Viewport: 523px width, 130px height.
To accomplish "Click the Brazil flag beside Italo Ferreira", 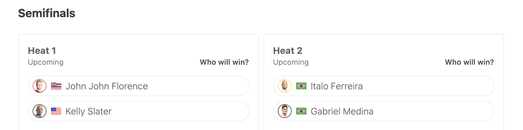I will click(301, 86).
